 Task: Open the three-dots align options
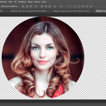tap(61, 6)
